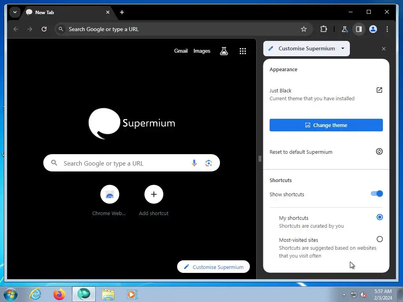Close the New Tab tab
The height and width of the screenshot is (302, 403).
tap(108, 12)
